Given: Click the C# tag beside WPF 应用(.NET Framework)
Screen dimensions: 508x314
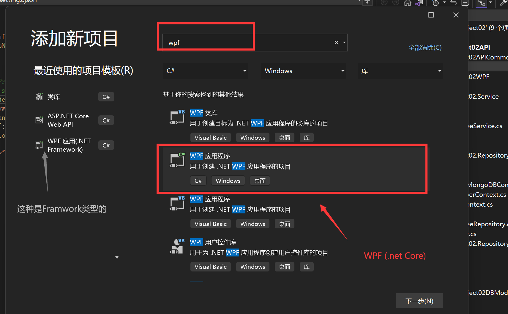Looking at the screenshot, I should 106,145.
